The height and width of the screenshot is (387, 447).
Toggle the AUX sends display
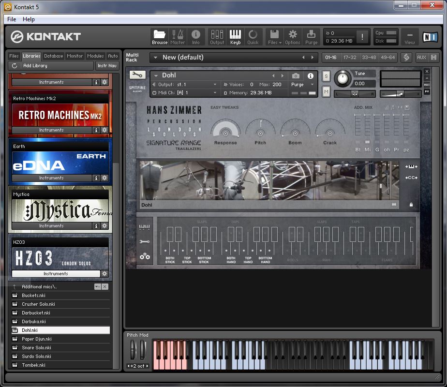pyautogui.click(x=427, y=85)
